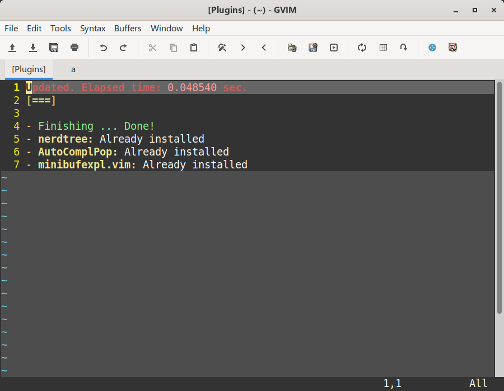Click the Run script play icon
This screenshot has height=391, width=504.
pos(334,48)
